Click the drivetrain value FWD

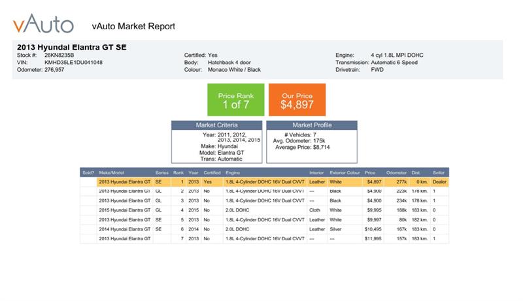coord(377,70)
